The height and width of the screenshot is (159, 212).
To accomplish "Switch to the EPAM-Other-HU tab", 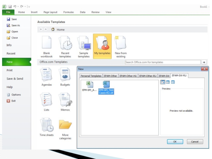I will (128, 76).
